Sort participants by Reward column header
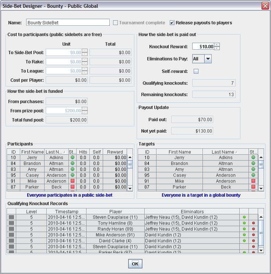This screenshot has width=271, height=274. pyautogui.click(x=115, y=152)
